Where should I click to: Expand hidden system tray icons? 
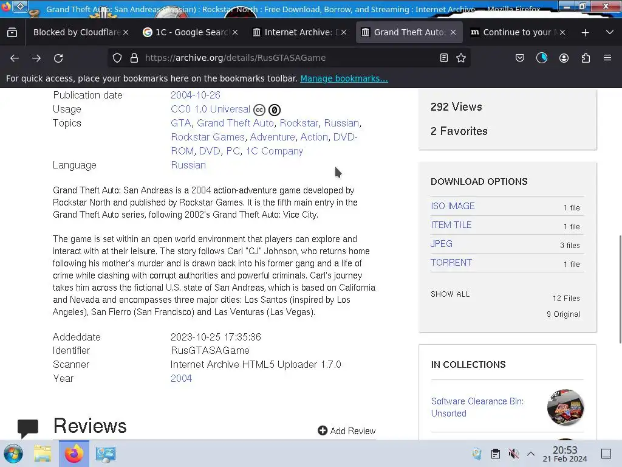click(531, 454)
